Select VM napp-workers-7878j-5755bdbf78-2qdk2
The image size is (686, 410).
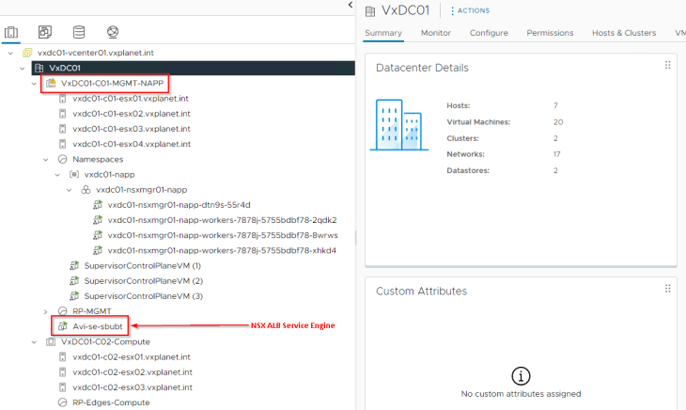point(223,220)
